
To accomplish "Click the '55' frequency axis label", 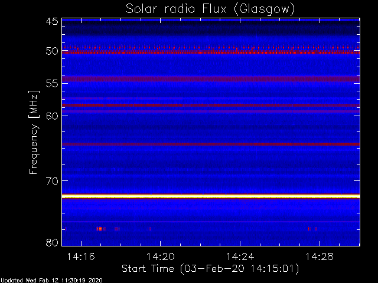I will point(52,84).
